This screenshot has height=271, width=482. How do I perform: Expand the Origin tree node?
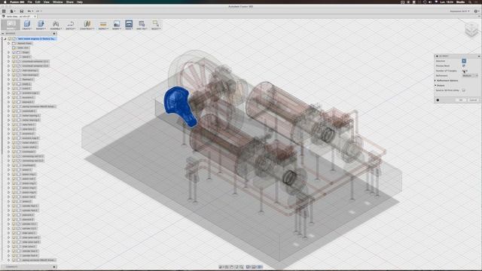pyautogui.click(x=8, y=52)
